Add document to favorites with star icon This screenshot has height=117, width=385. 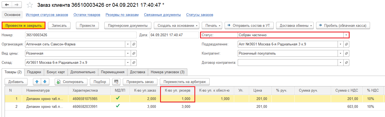tap(30, 5)
